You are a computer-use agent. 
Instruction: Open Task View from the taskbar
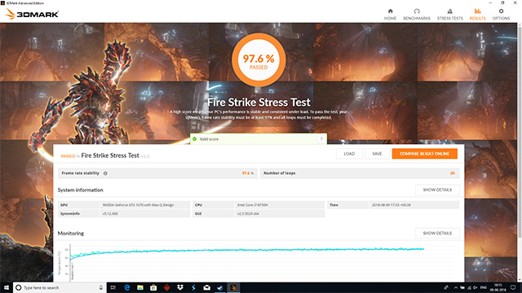point(113,287)
